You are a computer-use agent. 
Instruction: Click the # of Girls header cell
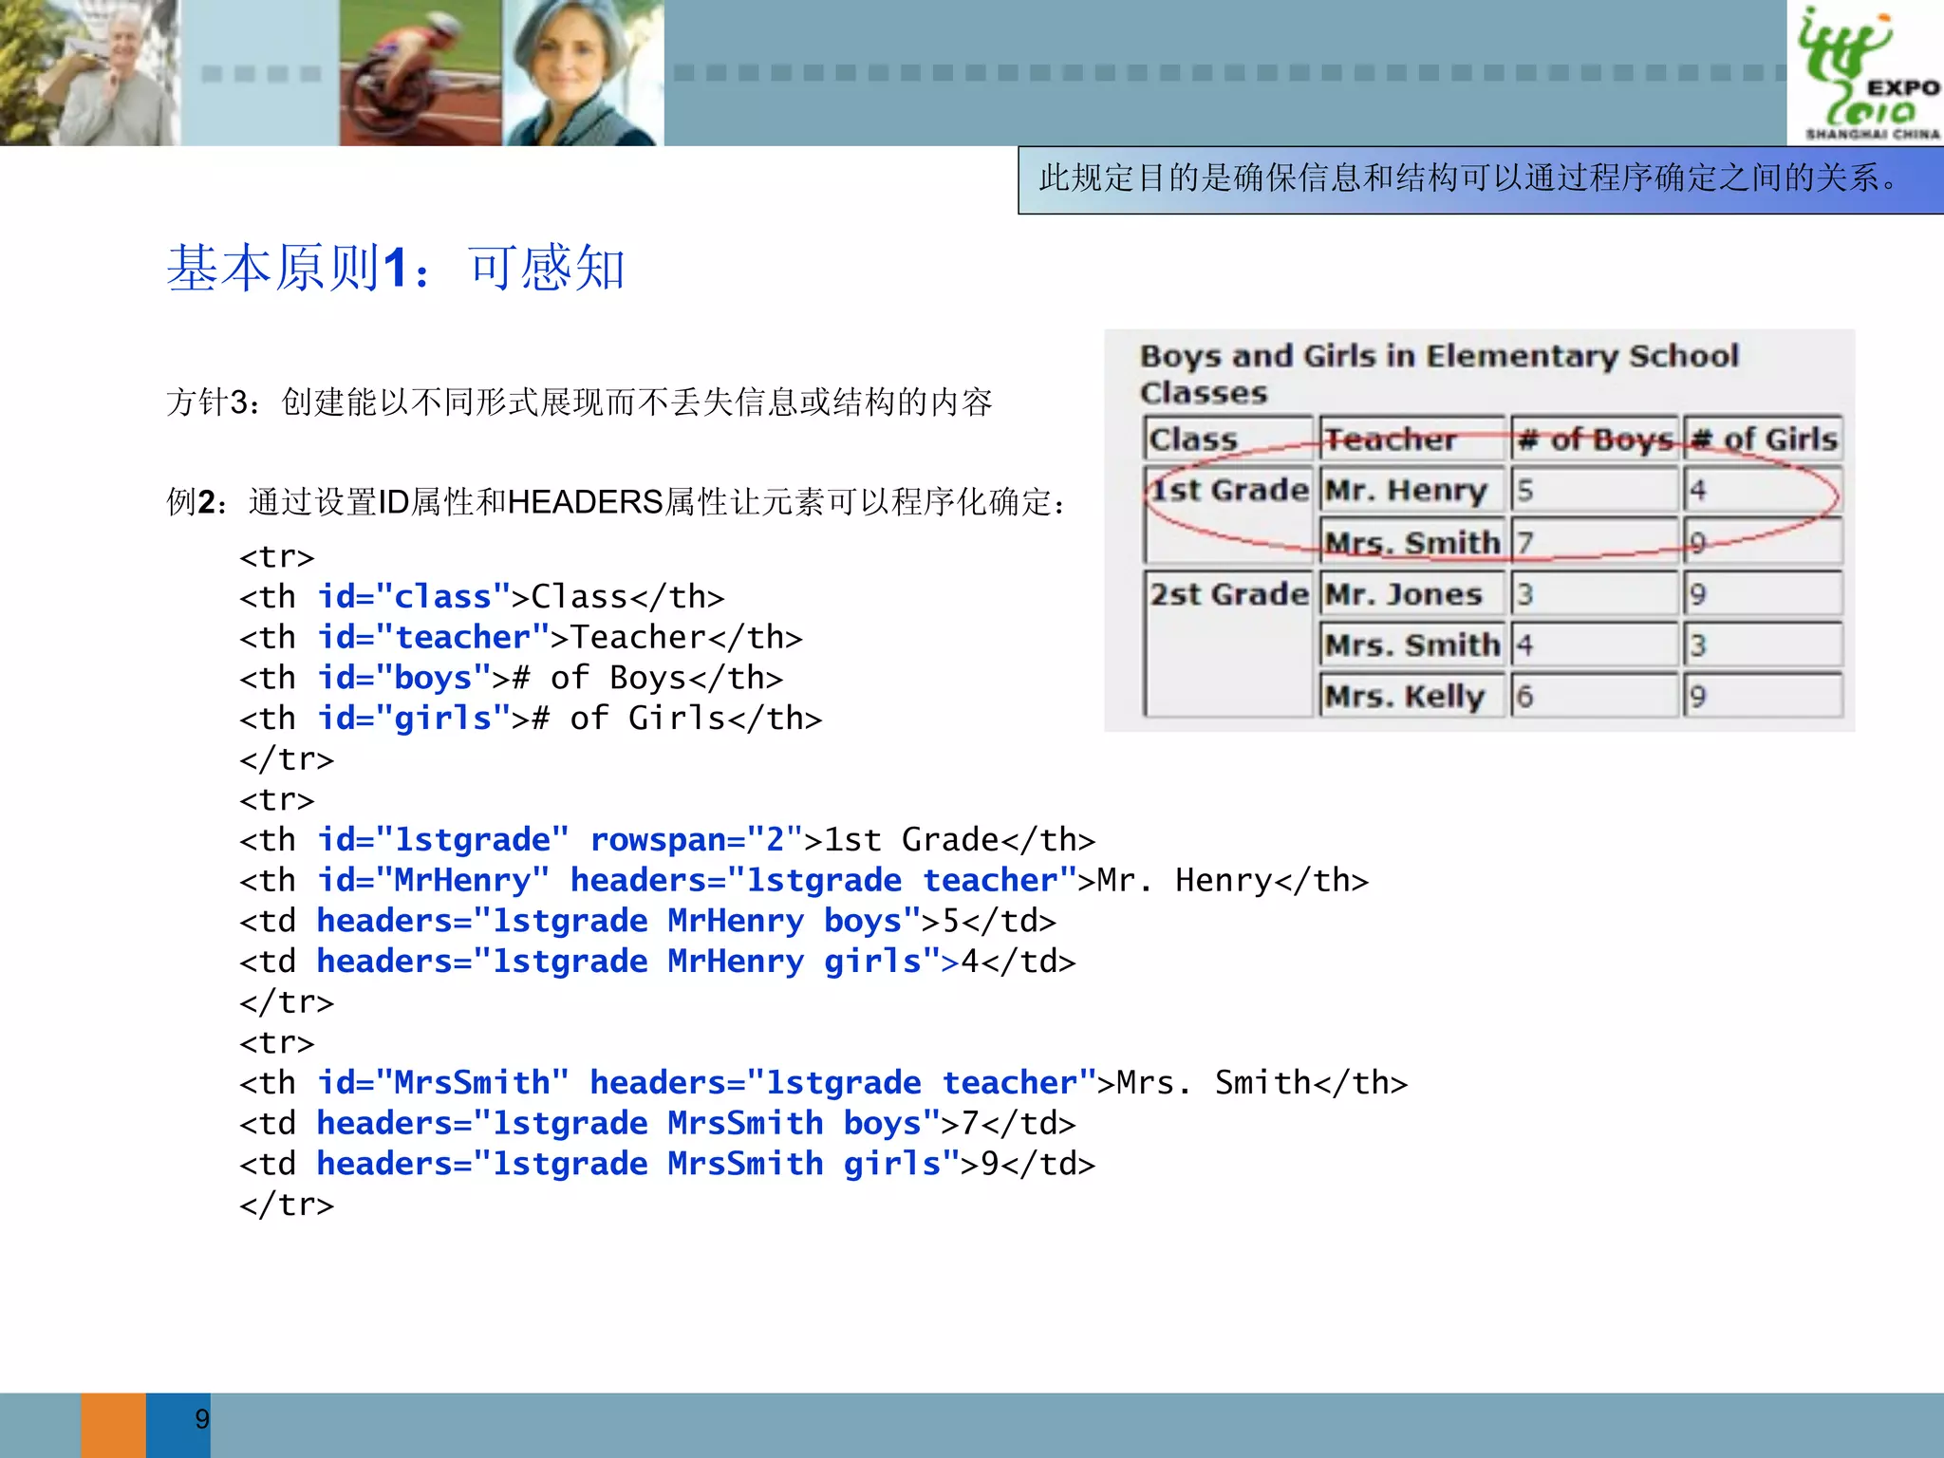click(x=1764, y=439)
